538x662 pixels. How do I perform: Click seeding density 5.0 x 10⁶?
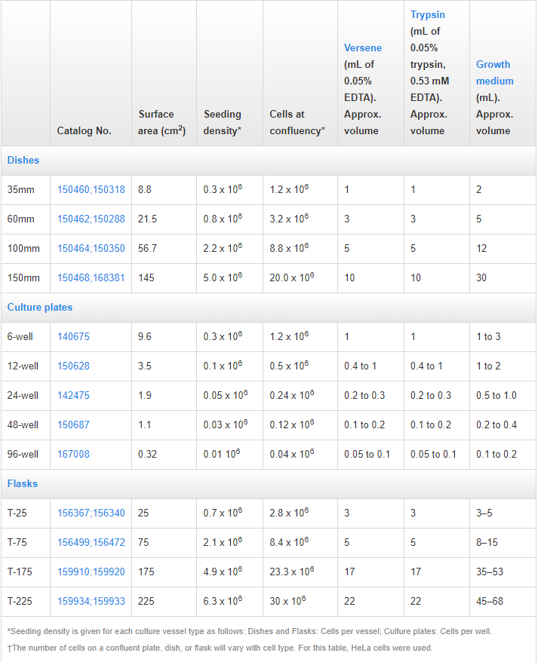coord(223,277)
